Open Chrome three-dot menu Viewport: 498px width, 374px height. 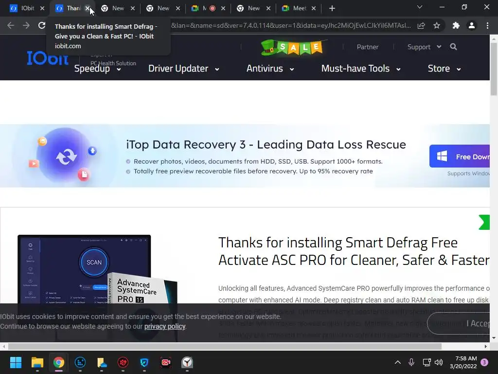[x=487, y=25]
